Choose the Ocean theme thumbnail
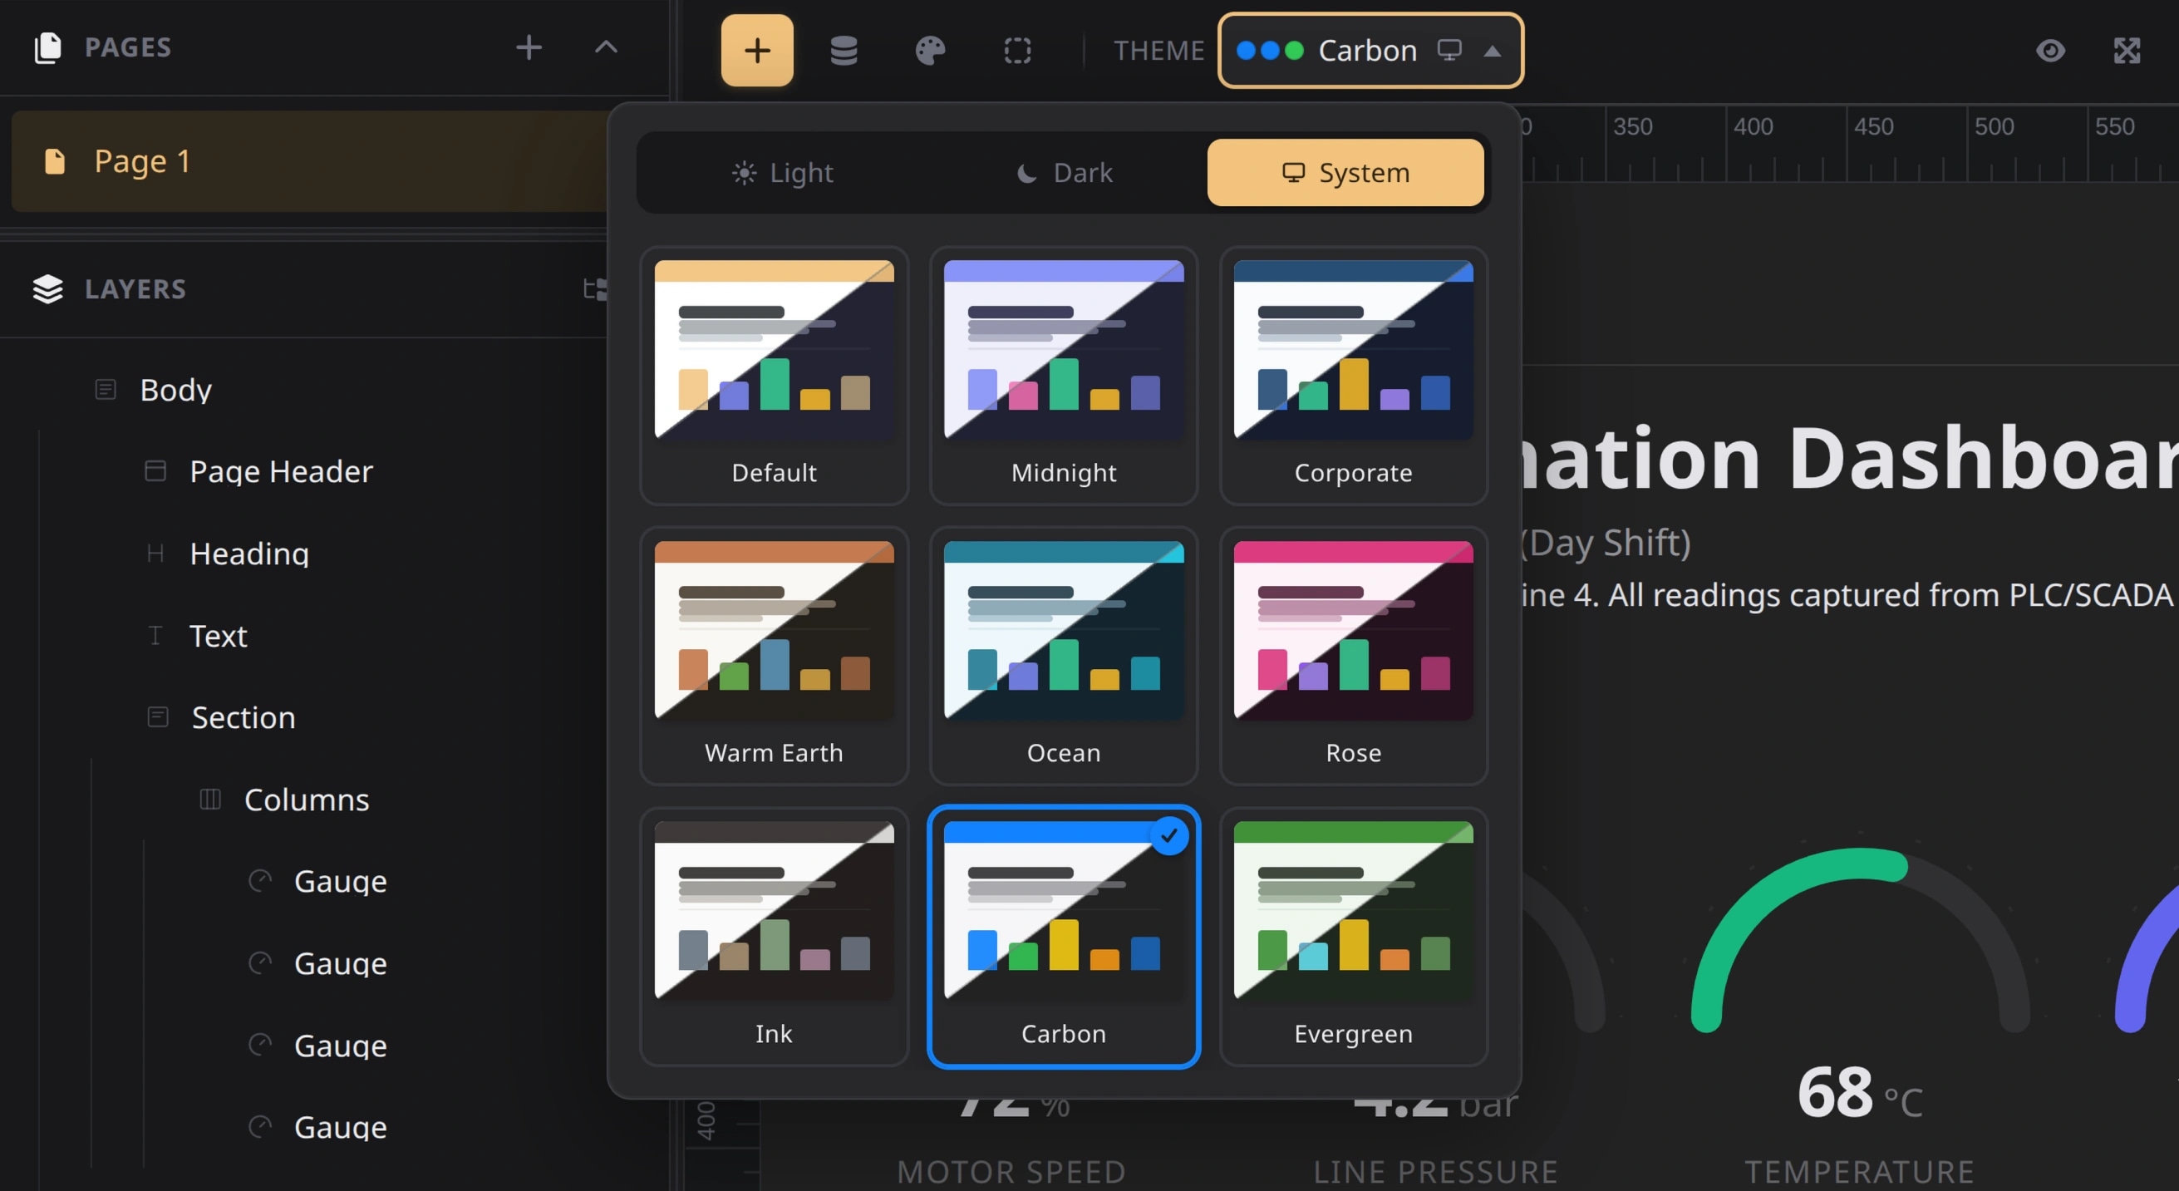Viewport: 2179px width, 1191px height. [1063, 657]
